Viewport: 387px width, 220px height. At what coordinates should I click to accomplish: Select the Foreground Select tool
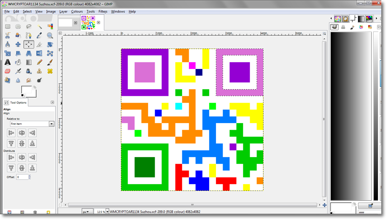[x=18, y=35]
